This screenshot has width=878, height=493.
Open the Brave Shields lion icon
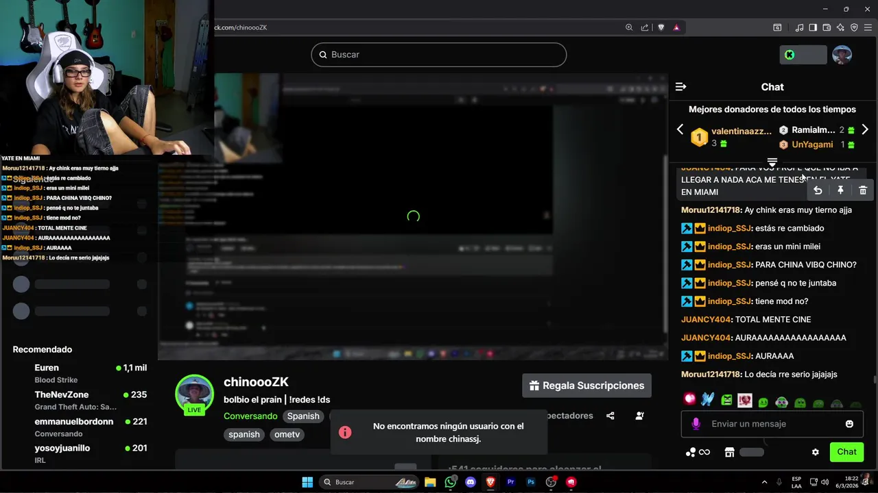[x=661, y=27]
